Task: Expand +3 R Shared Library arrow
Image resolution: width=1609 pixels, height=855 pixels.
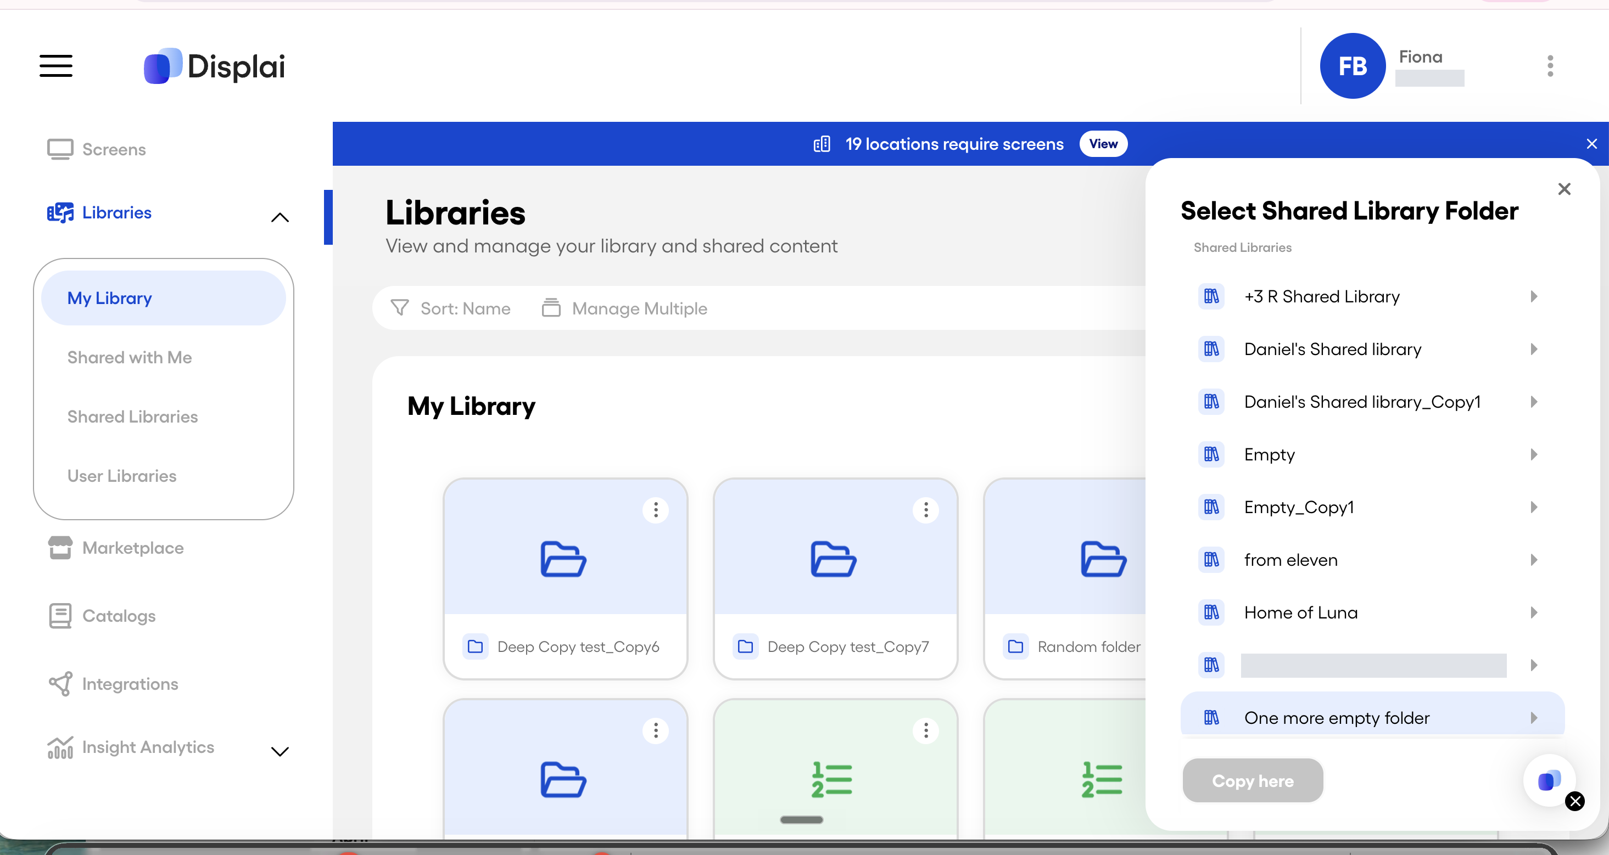Action: [x=1534, y=296]
